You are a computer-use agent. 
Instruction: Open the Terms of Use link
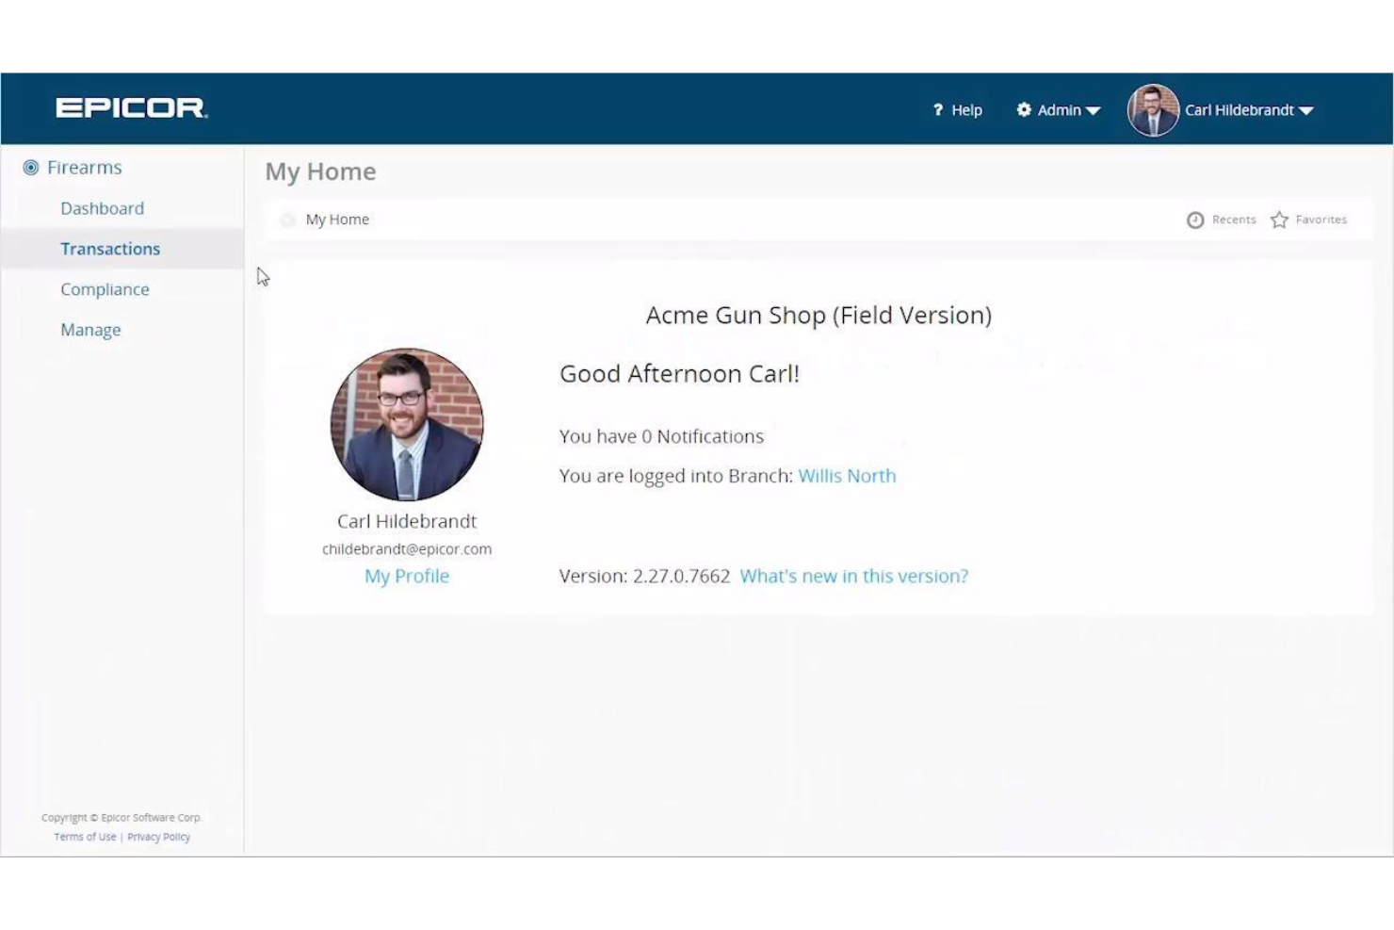click(85, 837)
